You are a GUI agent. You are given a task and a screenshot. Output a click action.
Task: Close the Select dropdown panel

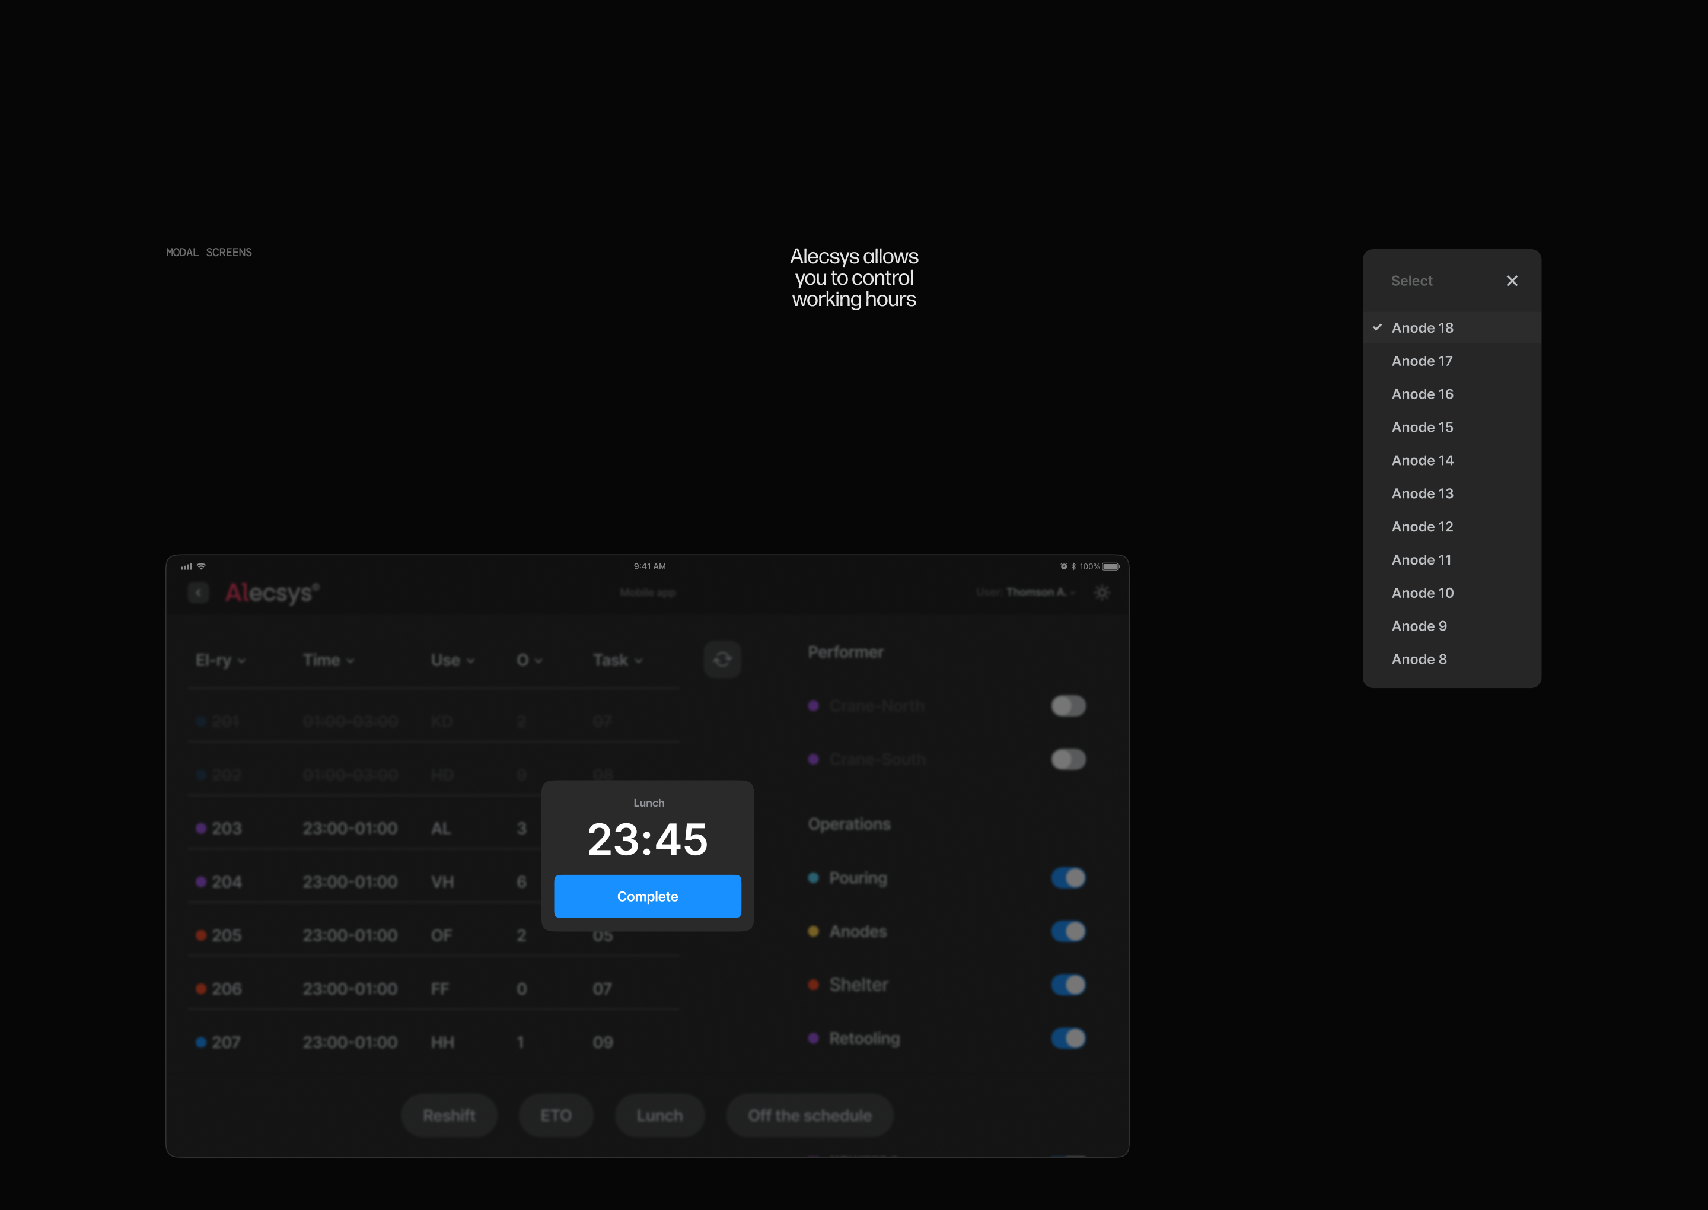[1511, 281]
